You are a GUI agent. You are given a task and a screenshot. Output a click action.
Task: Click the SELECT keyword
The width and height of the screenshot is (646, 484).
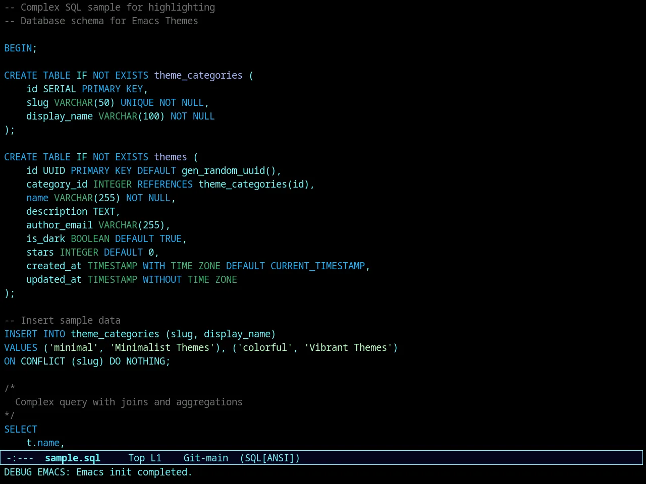pos(21,429)
